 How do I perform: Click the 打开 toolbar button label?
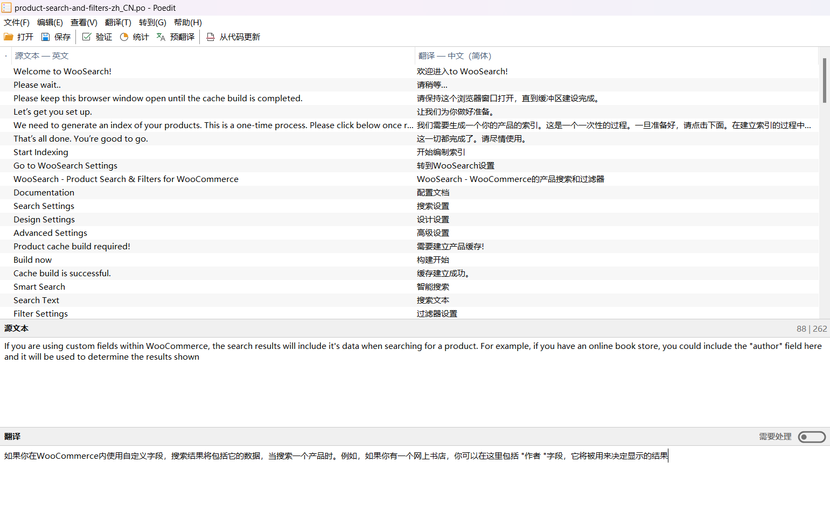tap(25, 37)
